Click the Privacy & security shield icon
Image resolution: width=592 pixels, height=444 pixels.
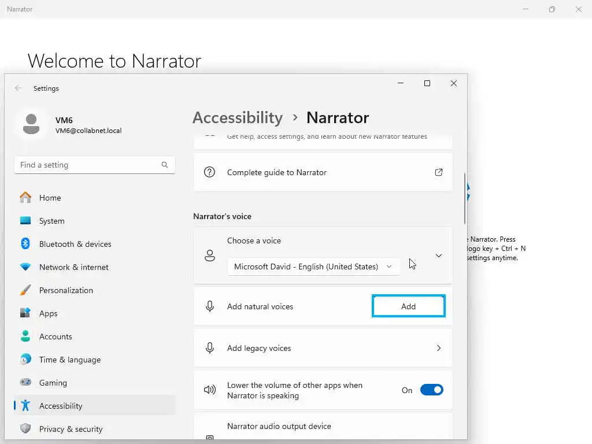25,429
